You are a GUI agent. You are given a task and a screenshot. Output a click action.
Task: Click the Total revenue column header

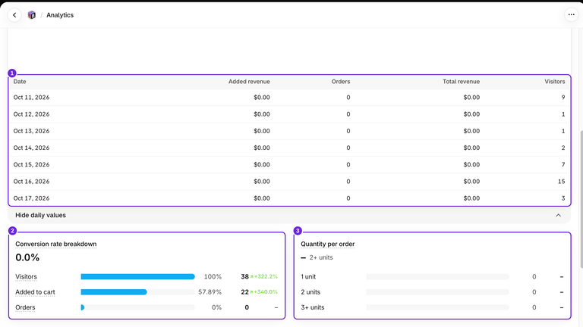coord(461,82)
